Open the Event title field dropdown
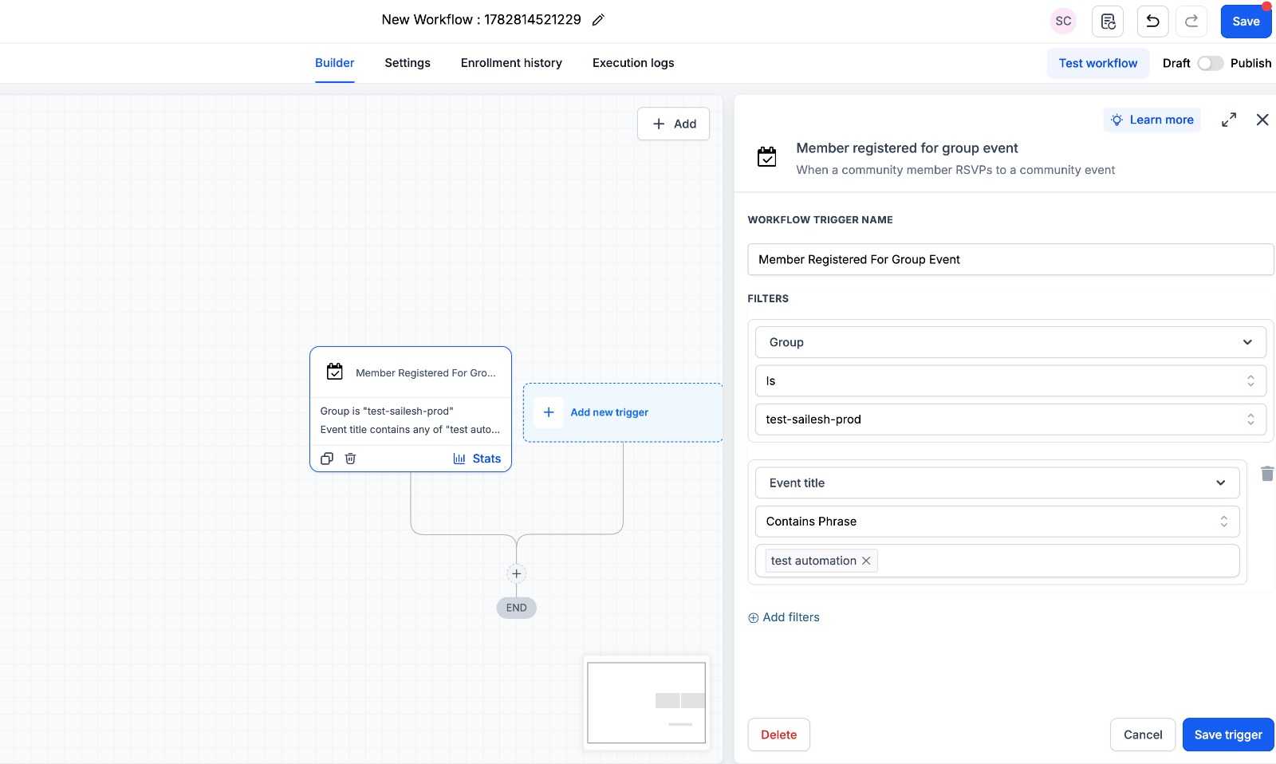This screenshot has width=1276, height=764. click(997, 482)
